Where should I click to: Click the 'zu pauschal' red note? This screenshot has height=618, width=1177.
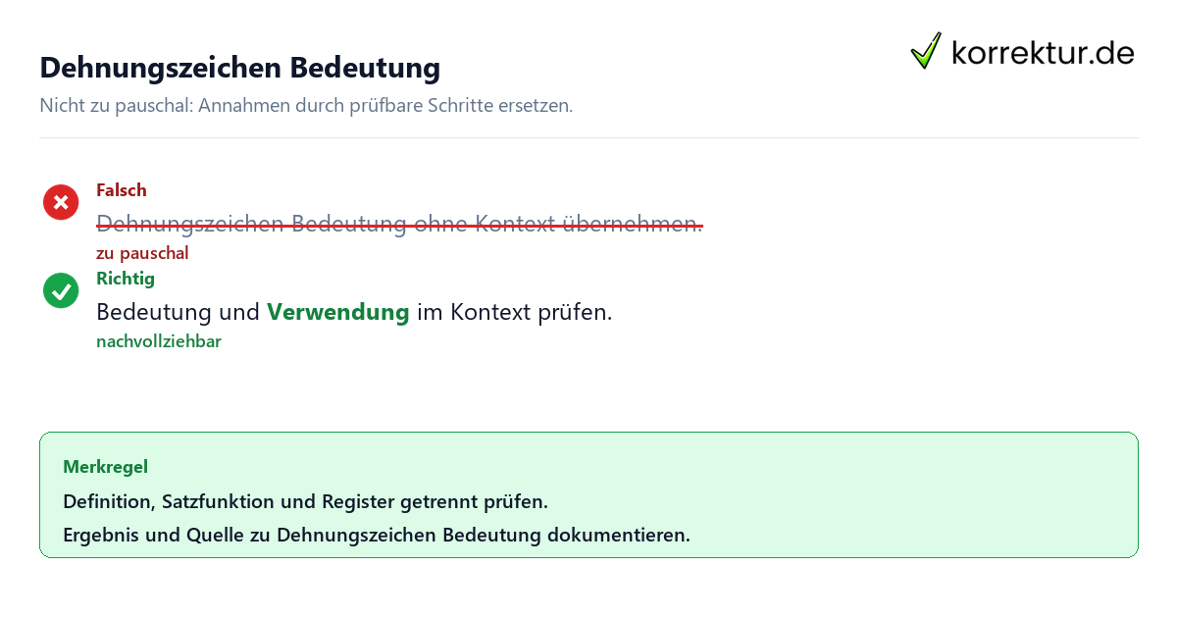[142, 253]
